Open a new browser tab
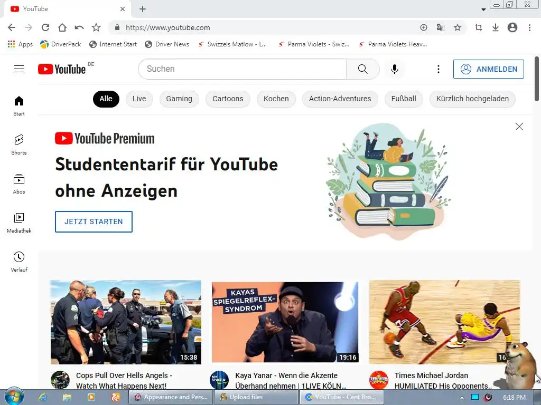Image resolution: width=541 pixels, height=405 pixels. tap(143, 9)
